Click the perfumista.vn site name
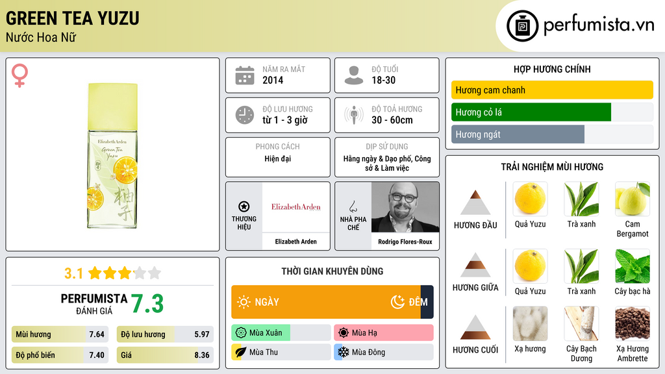This screenshot has width=665, height=374. (x=599, y=25)
